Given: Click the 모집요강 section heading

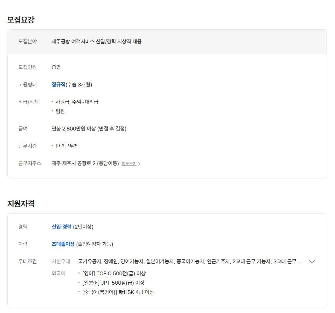Looking at the screenshot, I should point(21,20).
